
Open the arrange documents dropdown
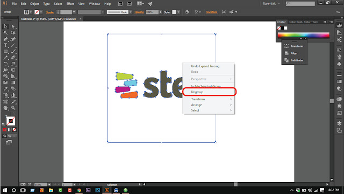click(x=140, y=4)
